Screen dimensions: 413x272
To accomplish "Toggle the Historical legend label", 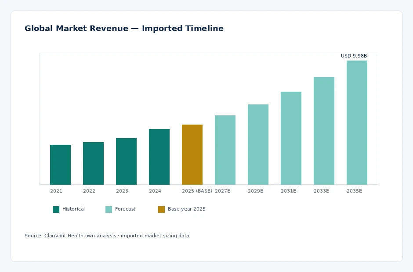I will [73, 209].
